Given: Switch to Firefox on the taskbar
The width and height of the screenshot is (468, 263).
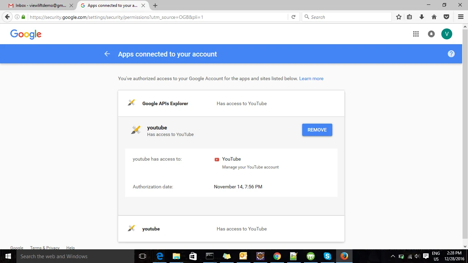Looking at the screenshot, I should pyautogui.click(x=344, y=256).
